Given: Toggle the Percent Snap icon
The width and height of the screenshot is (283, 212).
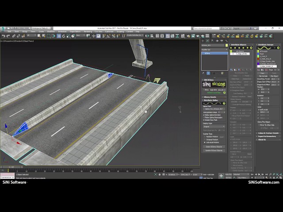Looking at the screenshot, I should coord(113,36).
